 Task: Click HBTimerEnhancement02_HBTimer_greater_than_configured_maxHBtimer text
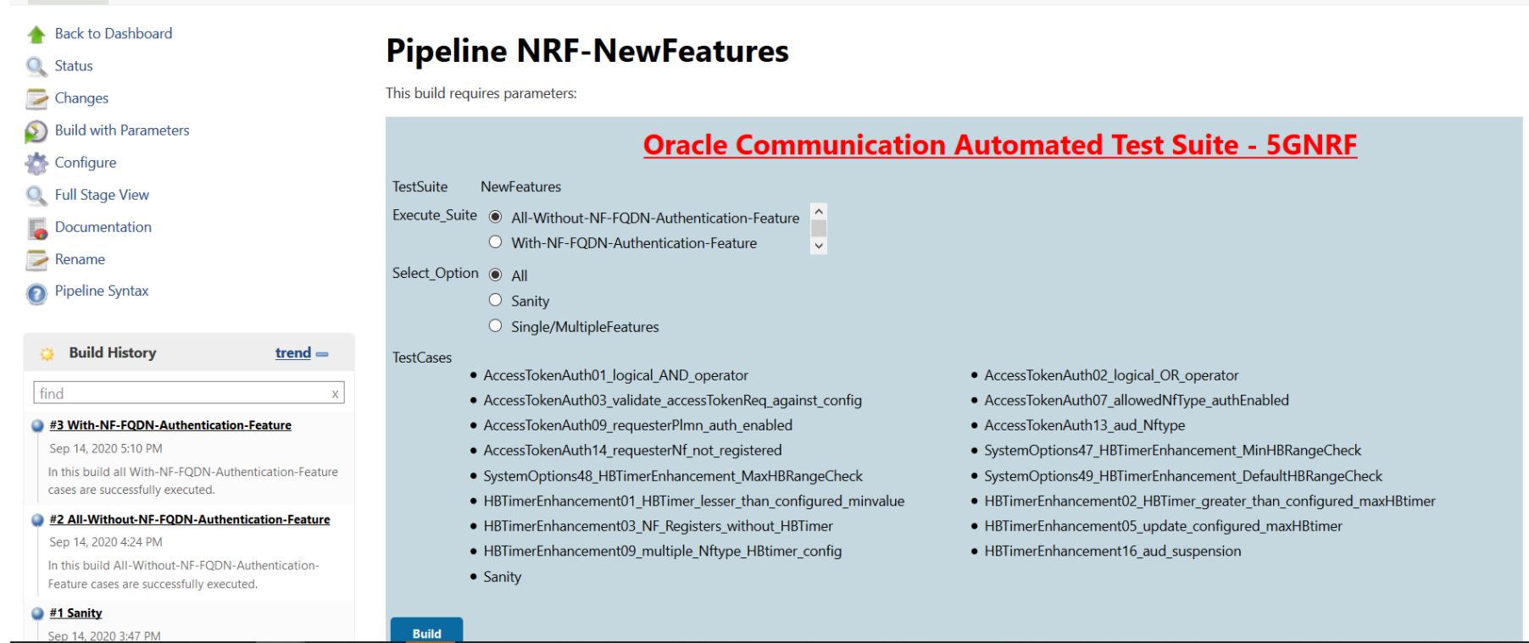click(x=1210, y=501)
